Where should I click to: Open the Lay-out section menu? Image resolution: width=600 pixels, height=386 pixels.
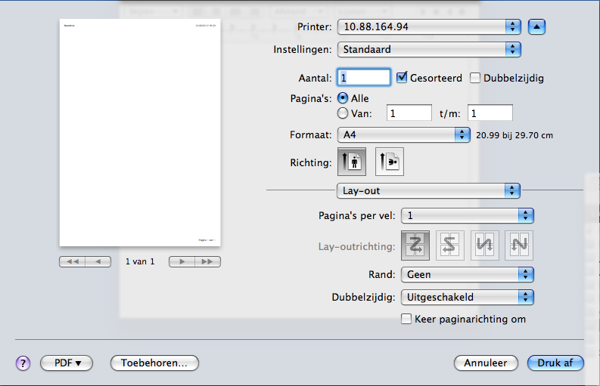tap(428, 190)
